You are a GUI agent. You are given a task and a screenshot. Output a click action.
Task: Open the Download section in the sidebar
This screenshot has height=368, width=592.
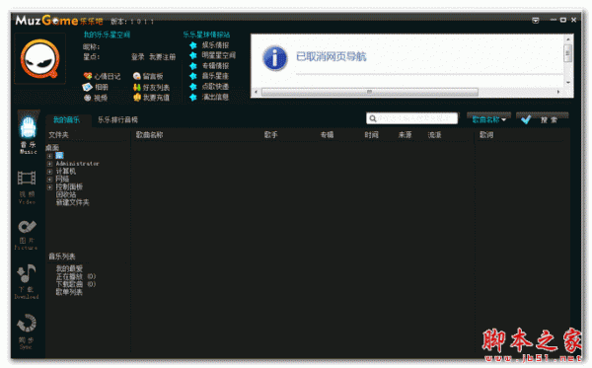[x=27, y=281]
